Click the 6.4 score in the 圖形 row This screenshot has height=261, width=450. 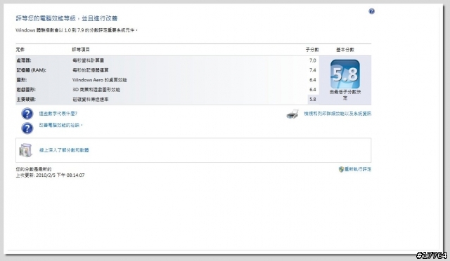[x=312, y=80]
